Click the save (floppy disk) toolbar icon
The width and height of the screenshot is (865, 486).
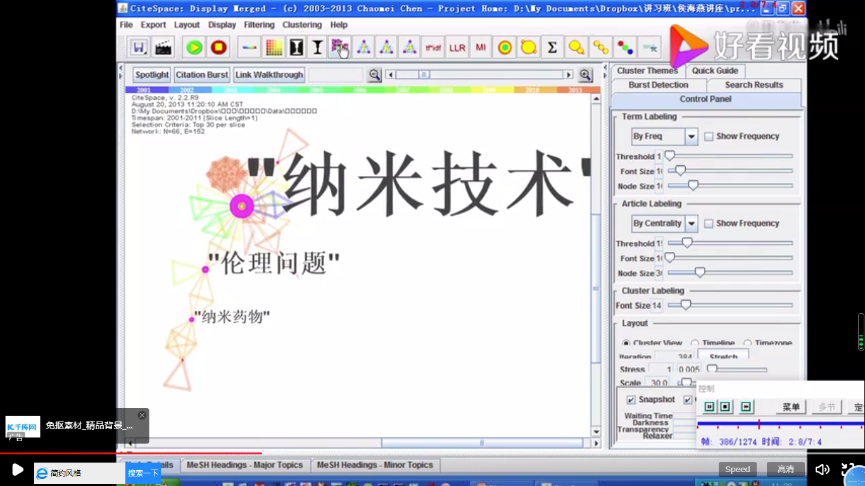pos(139,47)
